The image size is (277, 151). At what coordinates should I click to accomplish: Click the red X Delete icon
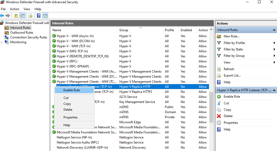[x=219, y=116]
